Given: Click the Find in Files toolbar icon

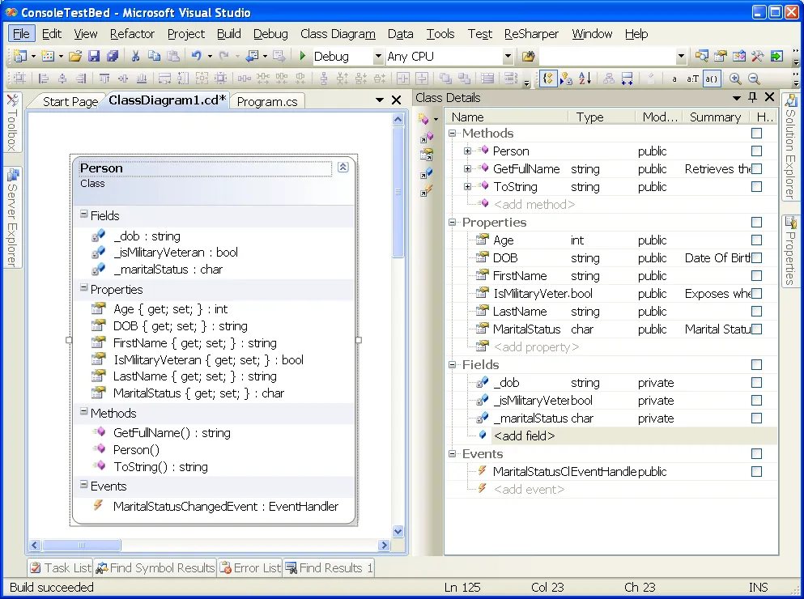Looking at the screenshot, I should [x=528, y=57].
